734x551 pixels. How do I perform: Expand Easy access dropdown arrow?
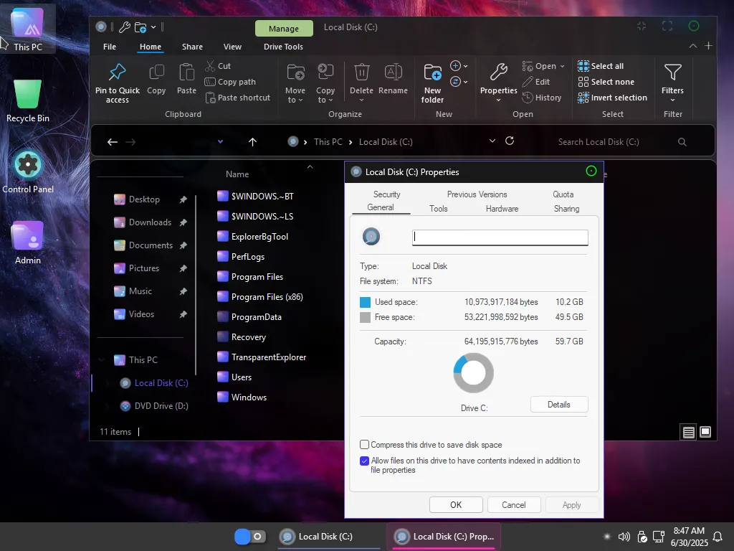[465, 82]
